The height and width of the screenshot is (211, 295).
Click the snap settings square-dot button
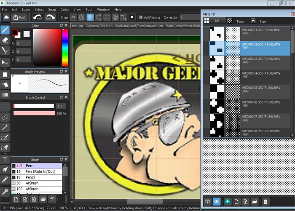point(132,17)
